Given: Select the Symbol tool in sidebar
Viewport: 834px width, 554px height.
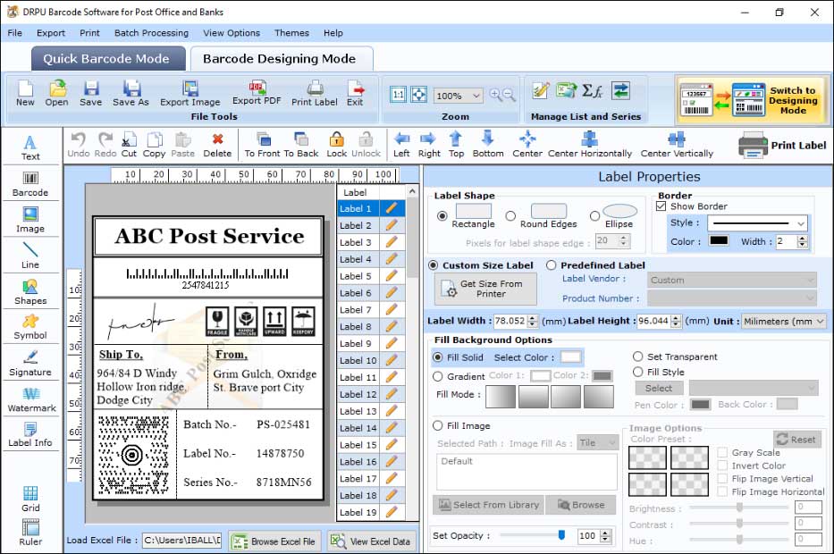Looking at the screenshot, I should coord(30,327).
